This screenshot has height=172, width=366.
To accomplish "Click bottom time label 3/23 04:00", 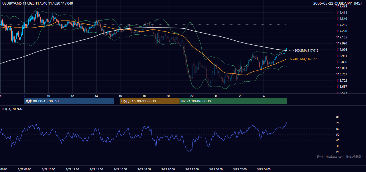I will pyautogui.click(x=264, y=169).
